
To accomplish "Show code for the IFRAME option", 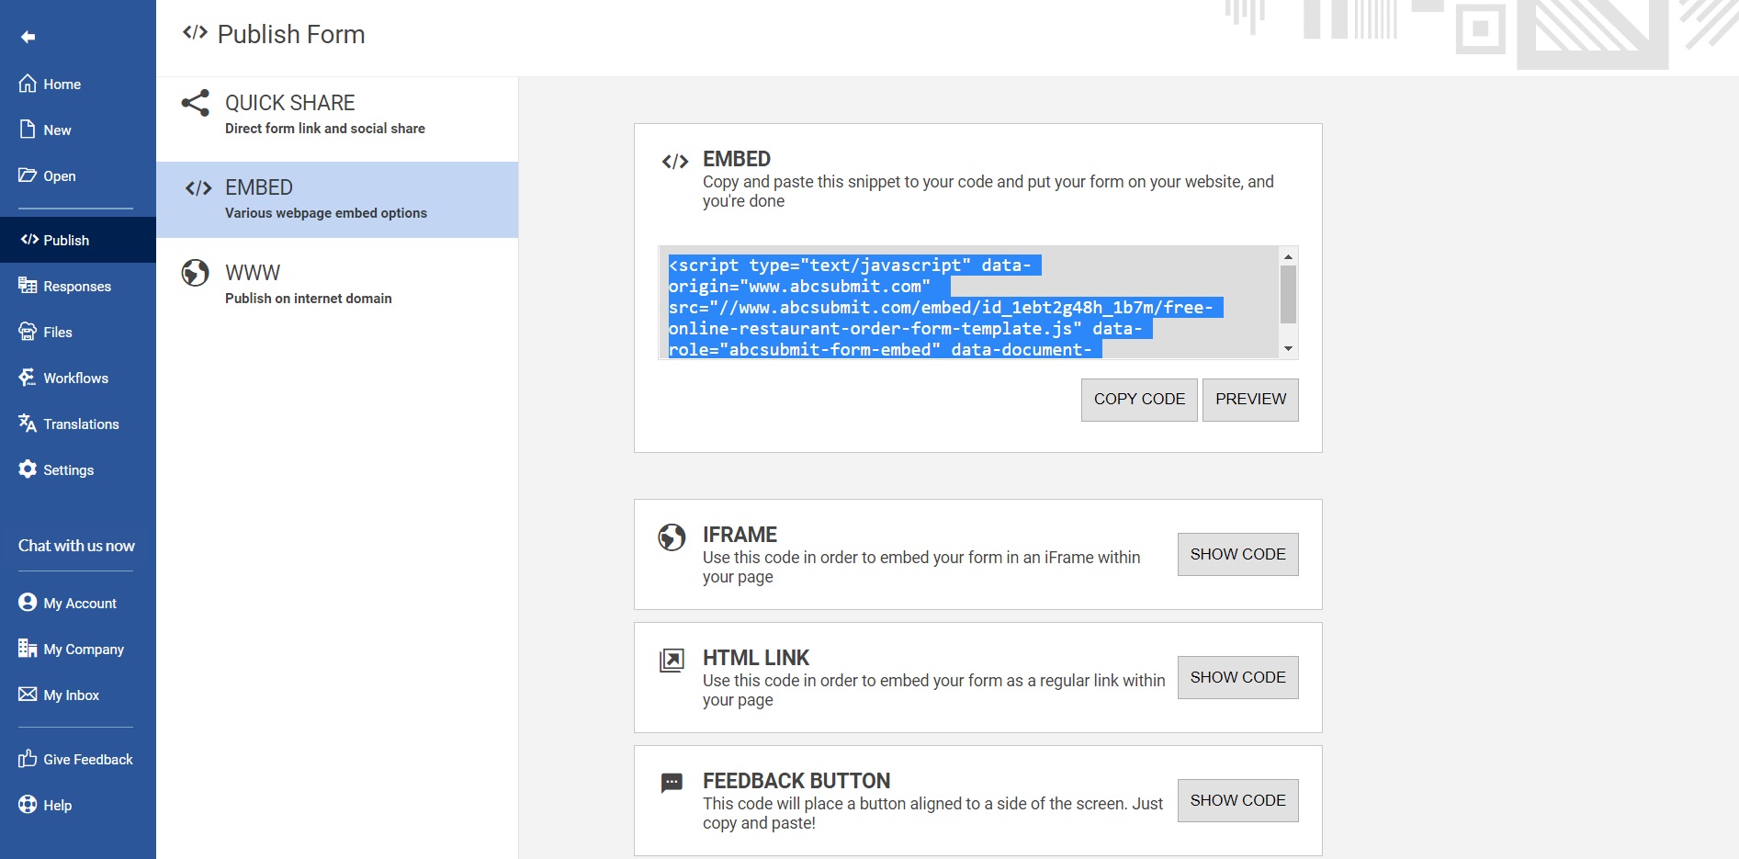I will click(x=1237, y=555).
